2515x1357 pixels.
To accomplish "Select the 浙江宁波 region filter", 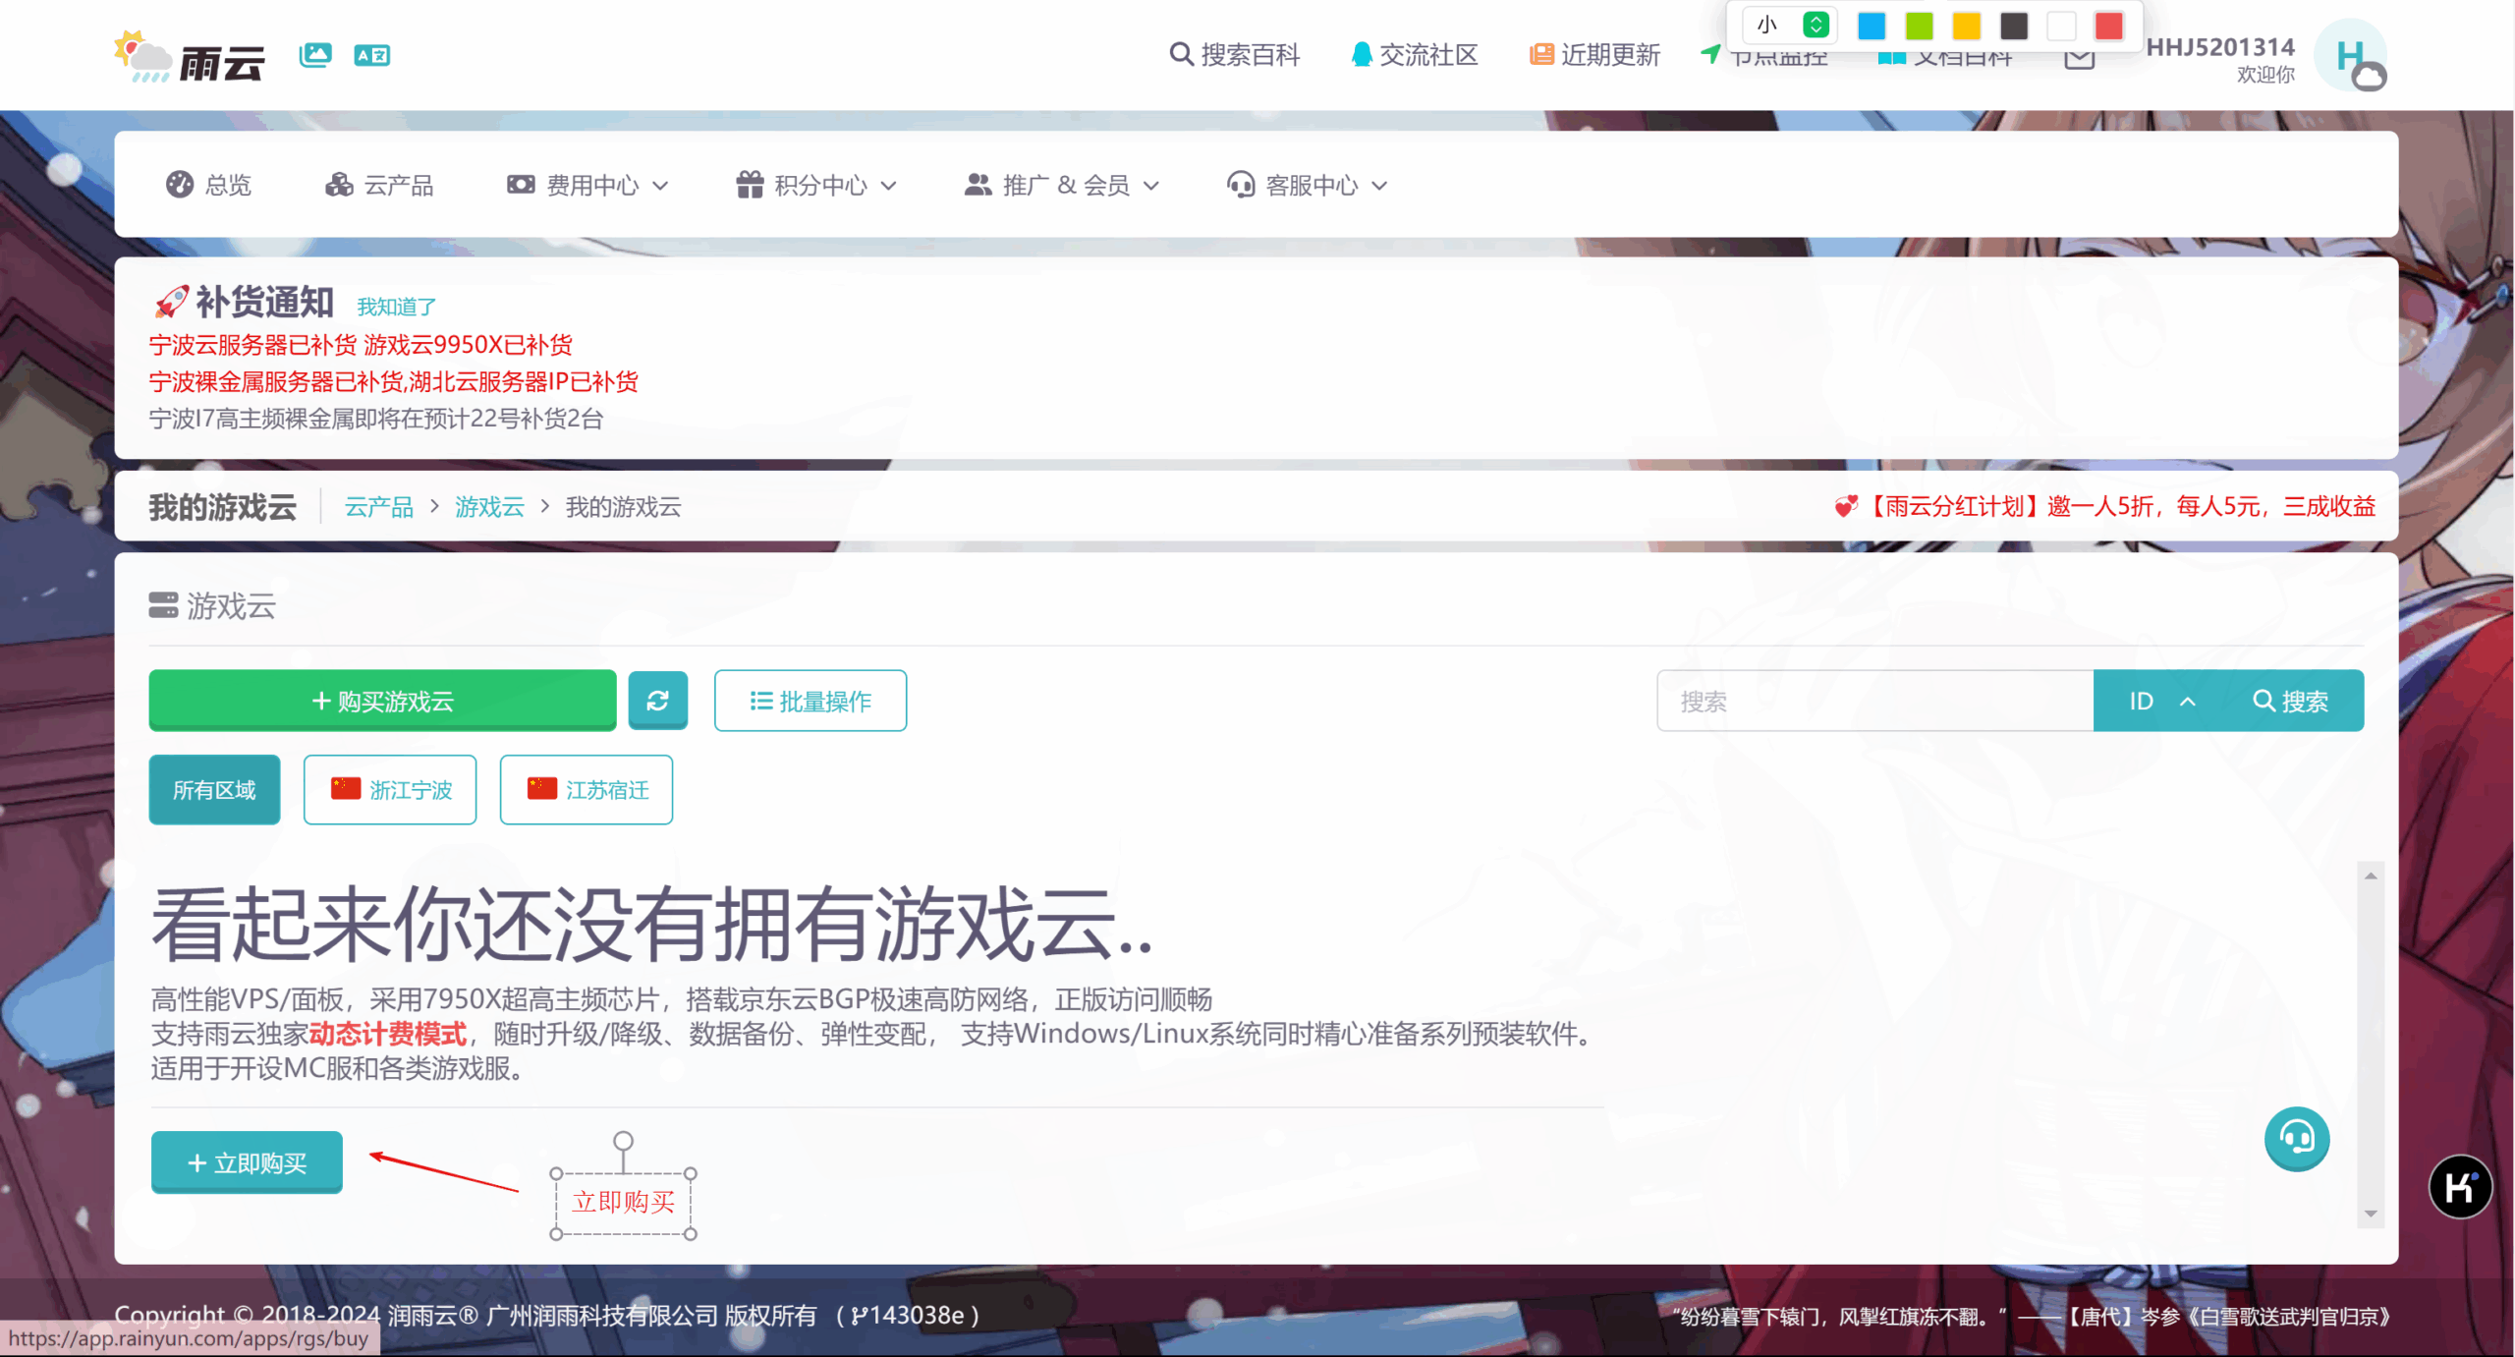I will click(390, 790).
